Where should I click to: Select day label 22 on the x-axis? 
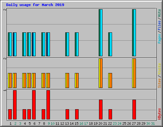[x=110, y=124]
